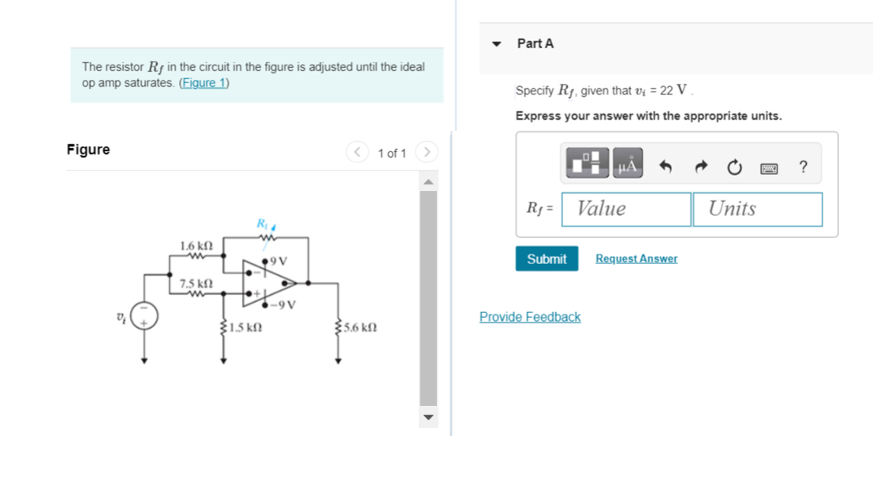Click Request Answer
Viewport: 873px width, 477px height.
pyautogui.click(x=636, y=258)
